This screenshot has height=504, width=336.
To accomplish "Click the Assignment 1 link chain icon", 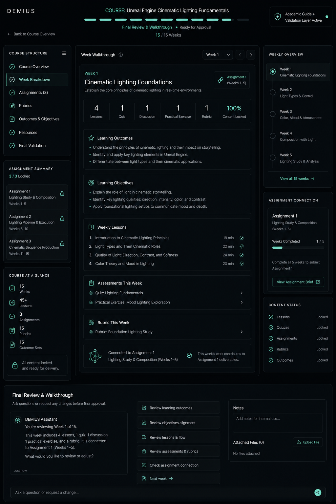I will 221,80.
